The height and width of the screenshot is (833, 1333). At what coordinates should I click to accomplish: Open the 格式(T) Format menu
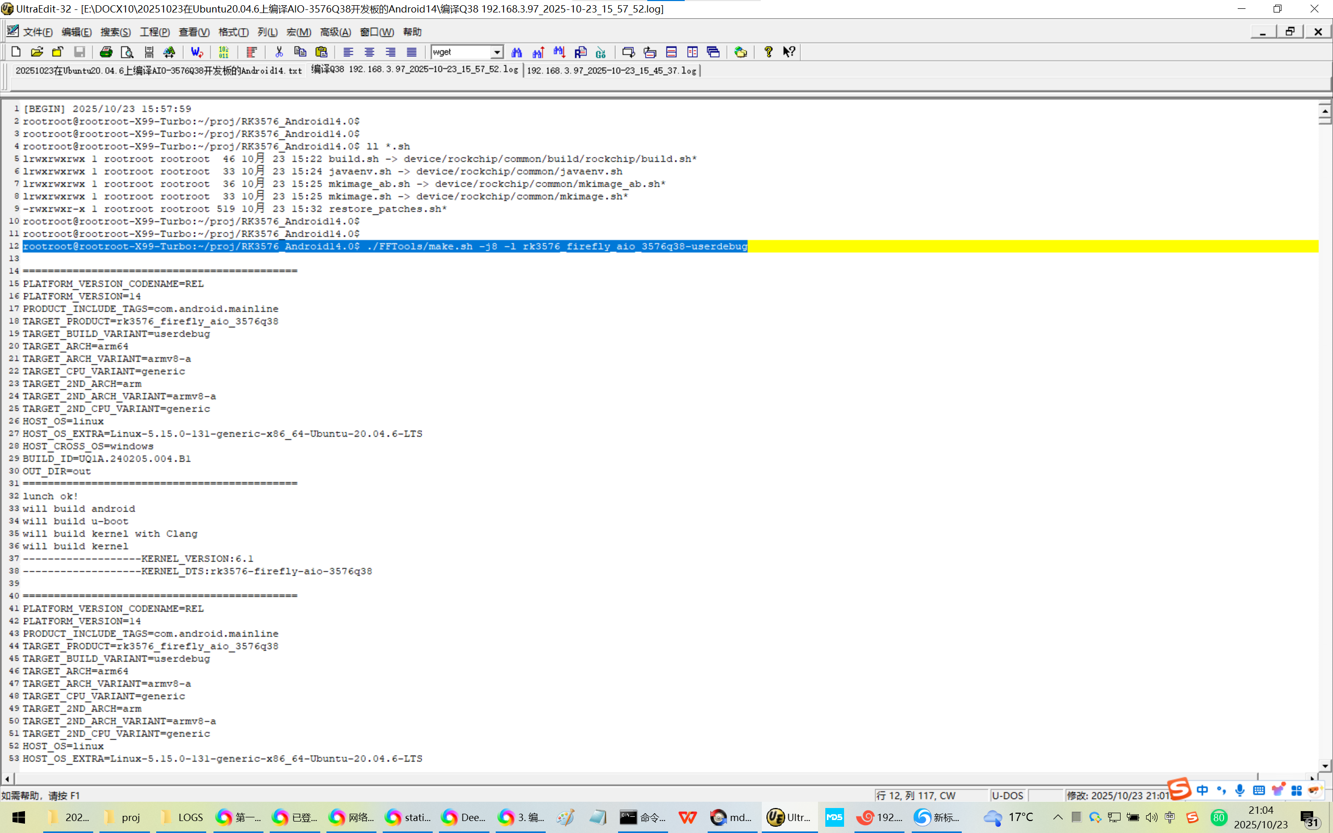tap(233, 32)
